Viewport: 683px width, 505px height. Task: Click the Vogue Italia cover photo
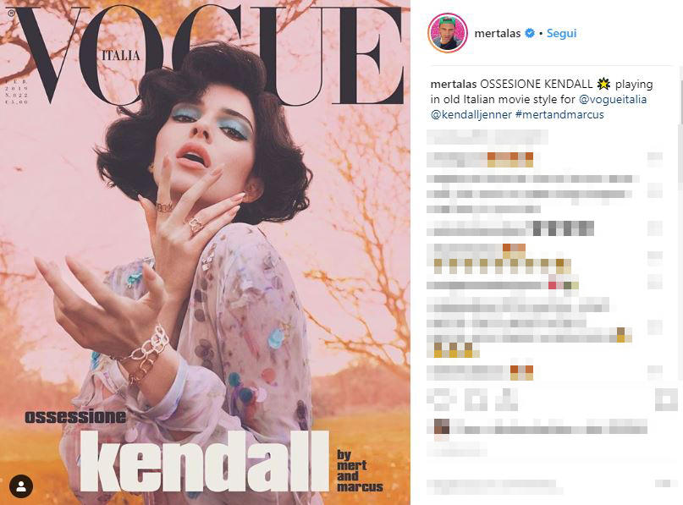click(205, 252)
